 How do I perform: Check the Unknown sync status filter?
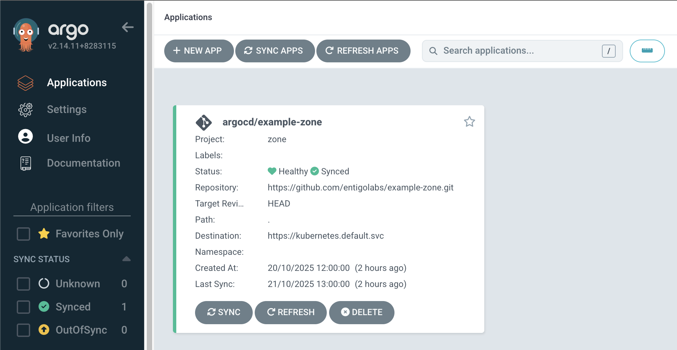(x=23, y=284)
